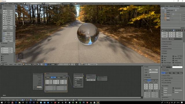The image size is (185, 104).
Task: Open File Explorer from taskbar
Action: tap(19, 103)
